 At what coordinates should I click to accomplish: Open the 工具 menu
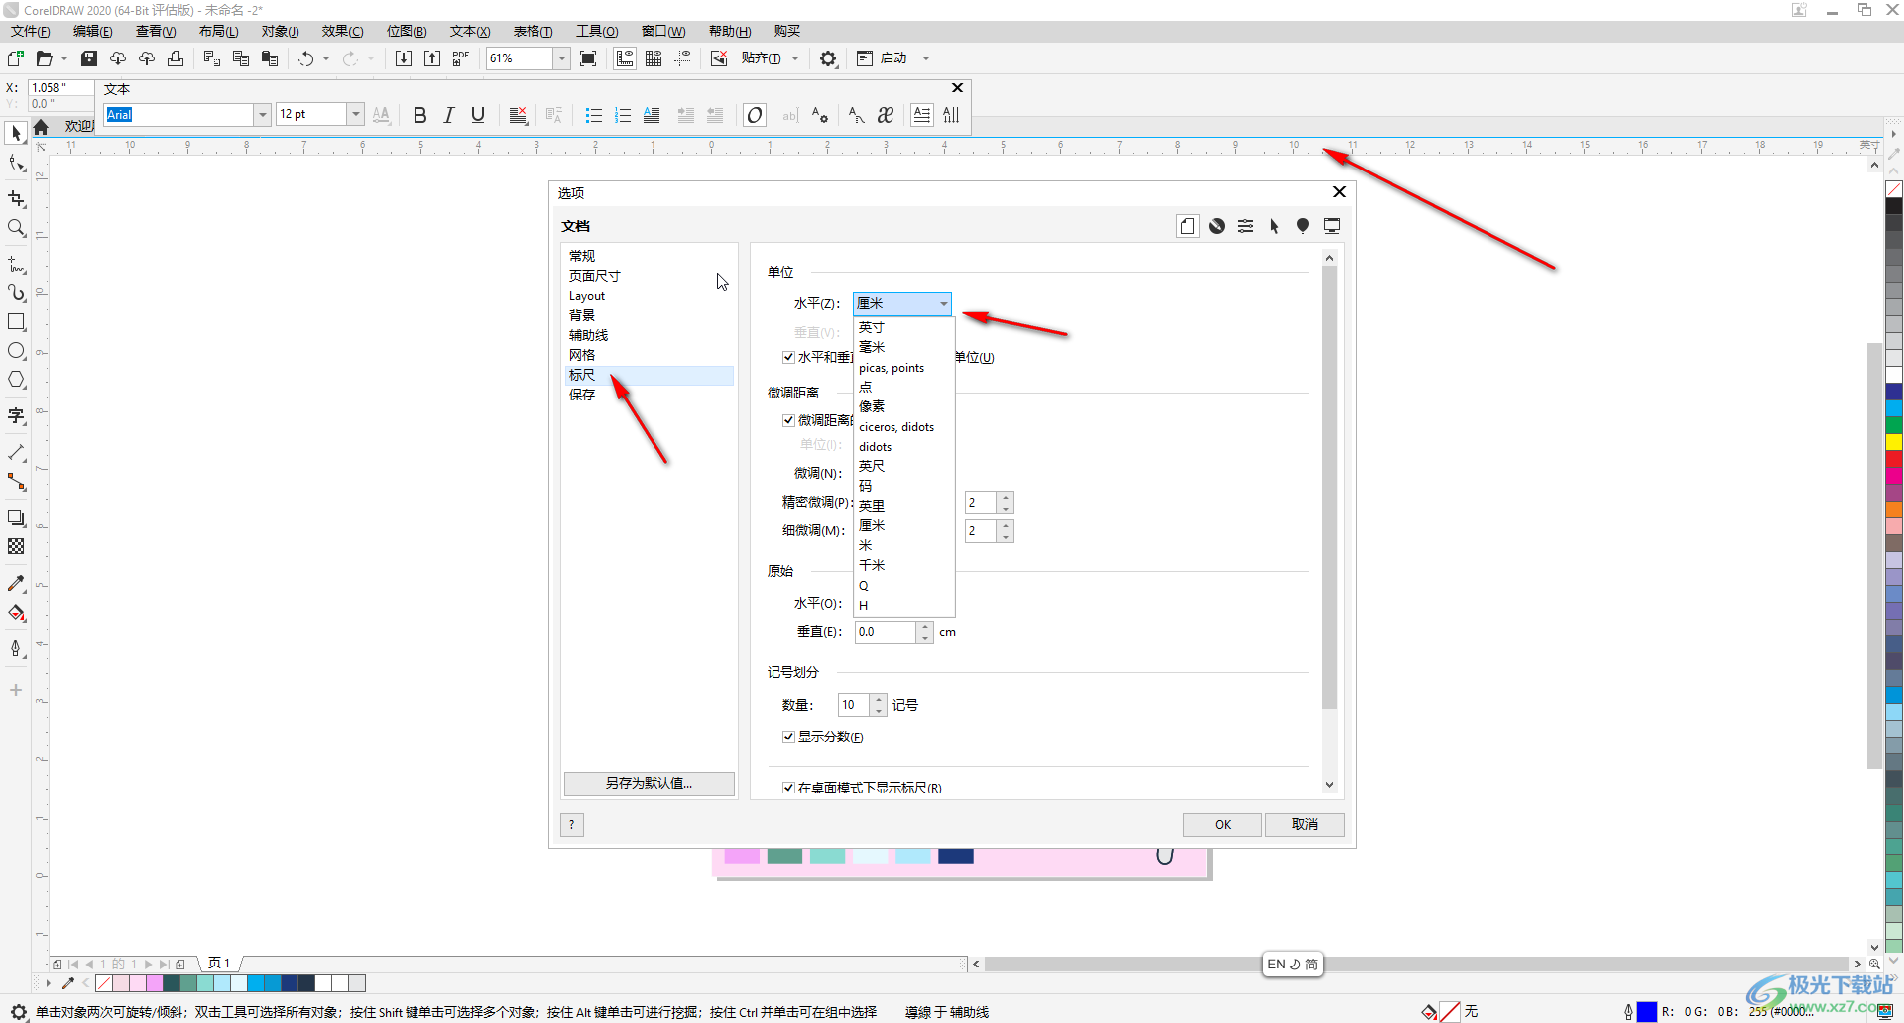pos(597,31)
